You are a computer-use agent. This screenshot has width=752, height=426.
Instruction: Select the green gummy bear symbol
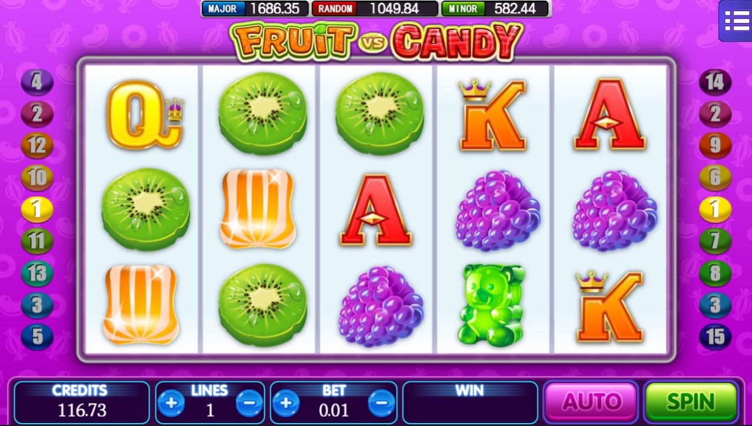492,305
